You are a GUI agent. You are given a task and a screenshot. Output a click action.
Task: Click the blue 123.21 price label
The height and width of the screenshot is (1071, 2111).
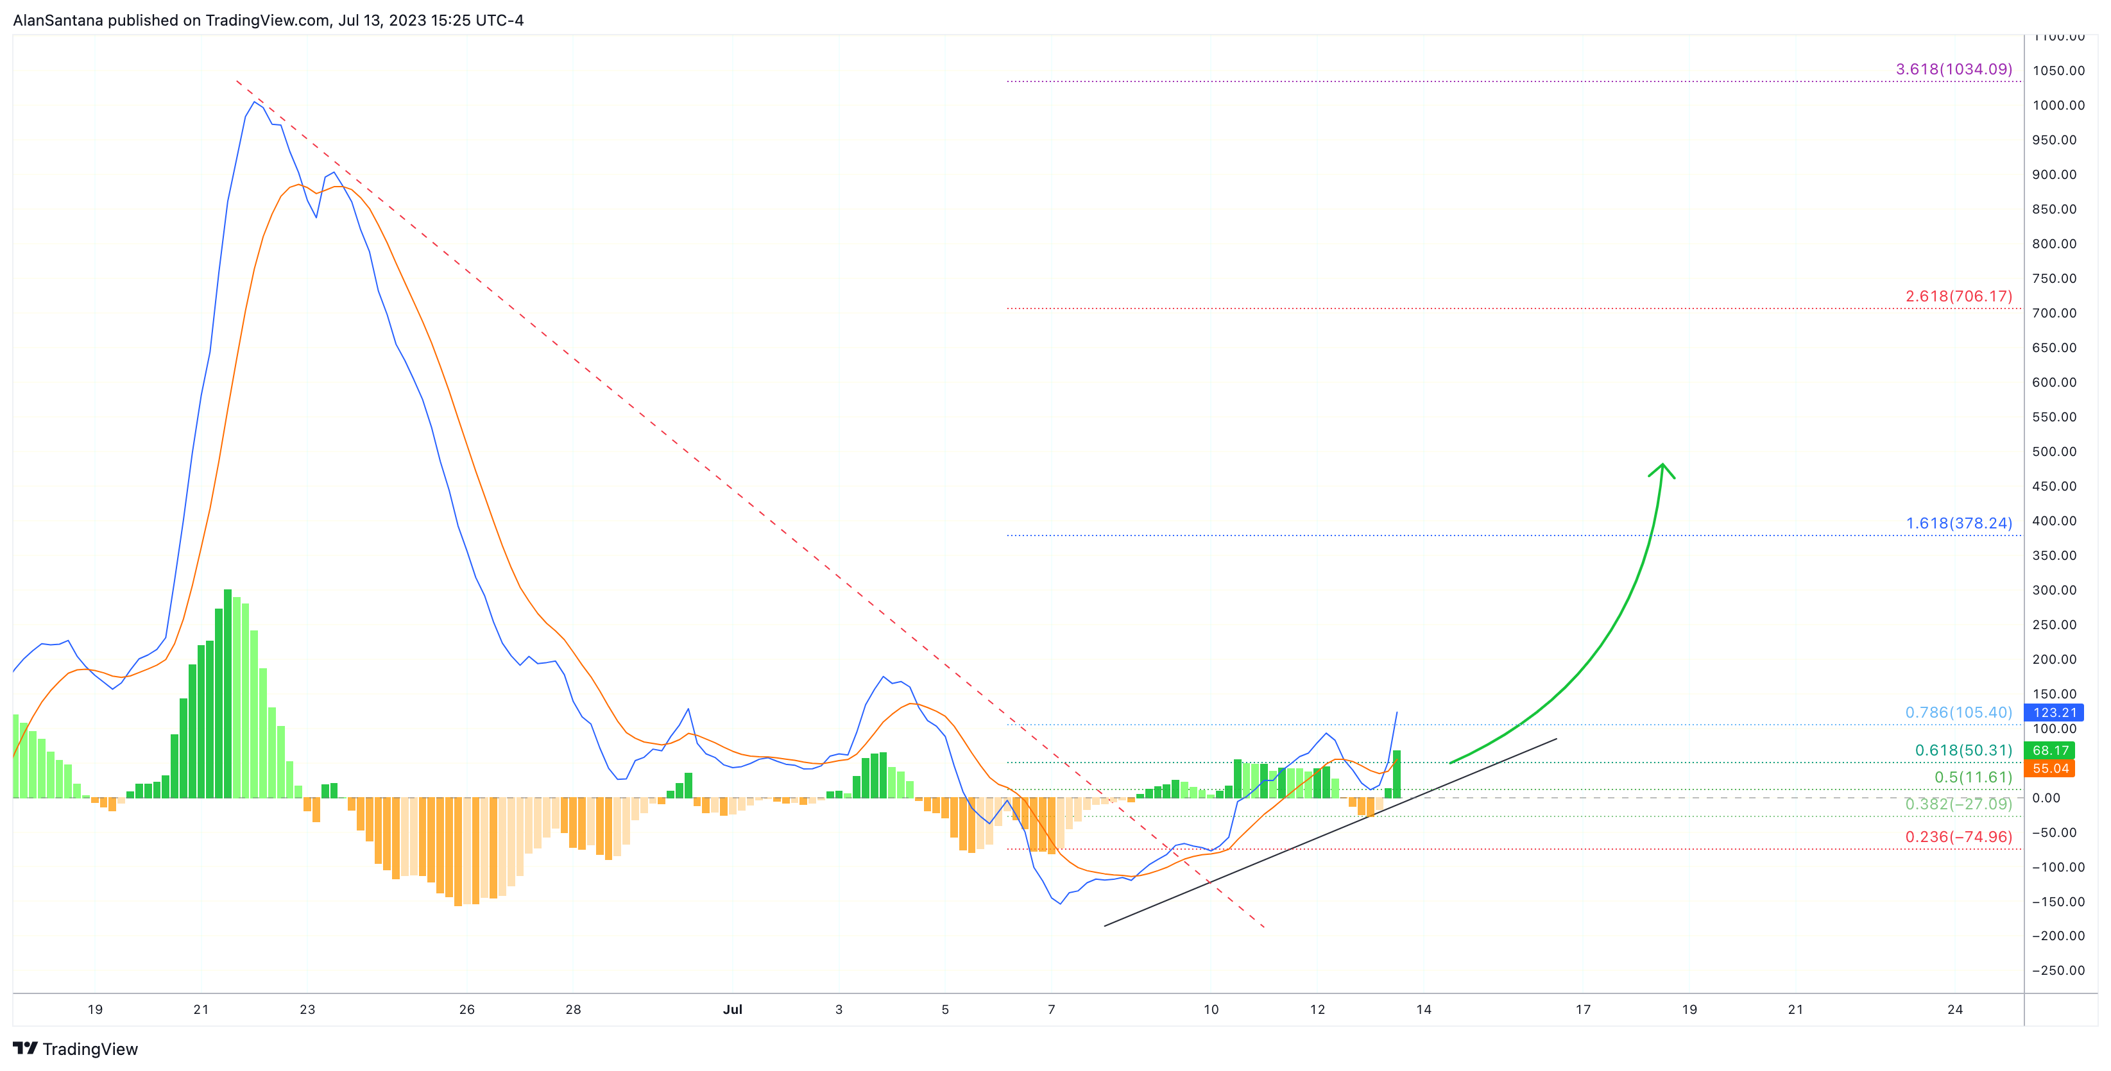pos(2055,713)
